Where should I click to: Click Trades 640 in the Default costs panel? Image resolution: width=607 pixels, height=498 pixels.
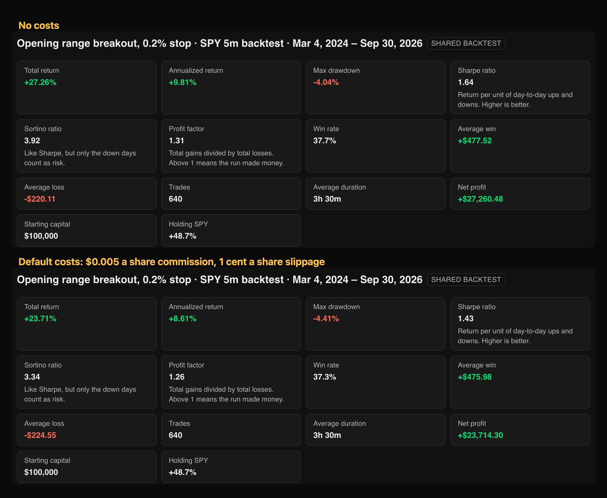(x=231, y=430)
